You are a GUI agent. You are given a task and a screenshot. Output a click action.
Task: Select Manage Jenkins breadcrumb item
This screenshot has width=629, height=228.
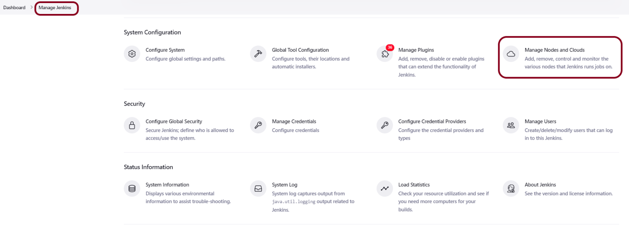[x=55, y=7]
